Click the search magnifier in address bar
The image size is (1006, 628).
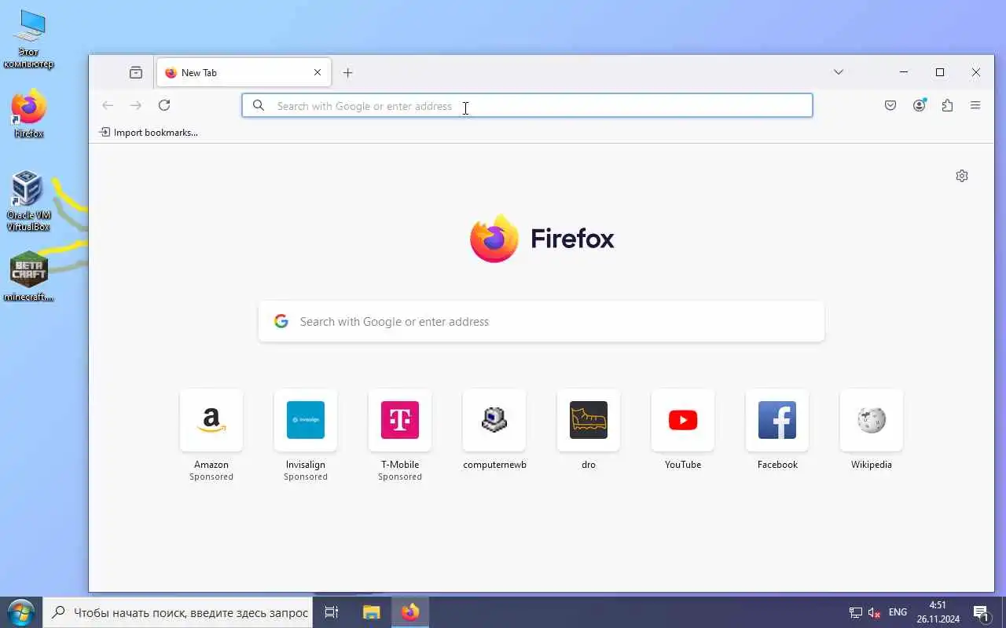click(x=259, y=105)
